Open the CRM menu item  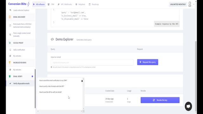51,4
